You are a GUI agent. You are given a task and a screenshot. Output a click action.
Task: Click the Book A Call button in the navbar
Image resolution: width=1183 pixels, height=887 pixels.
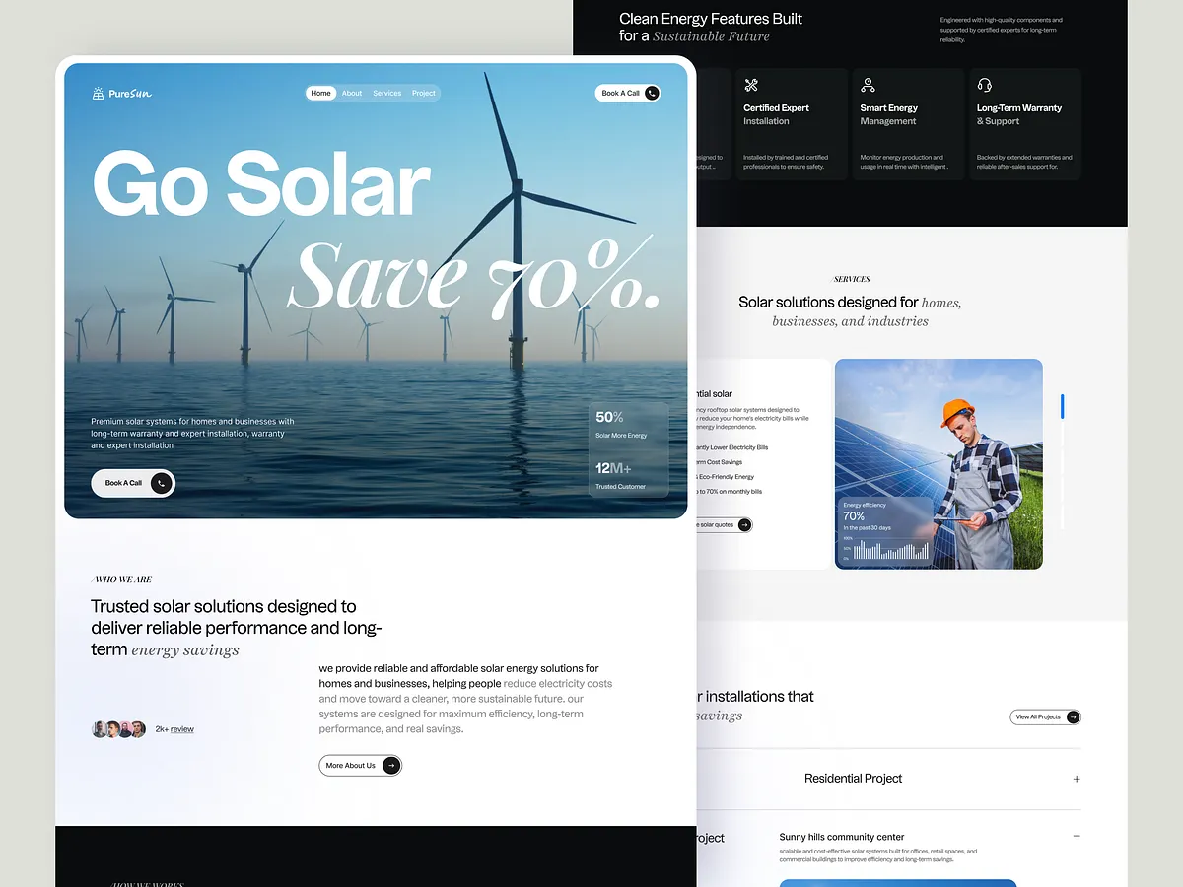[628, 93]
